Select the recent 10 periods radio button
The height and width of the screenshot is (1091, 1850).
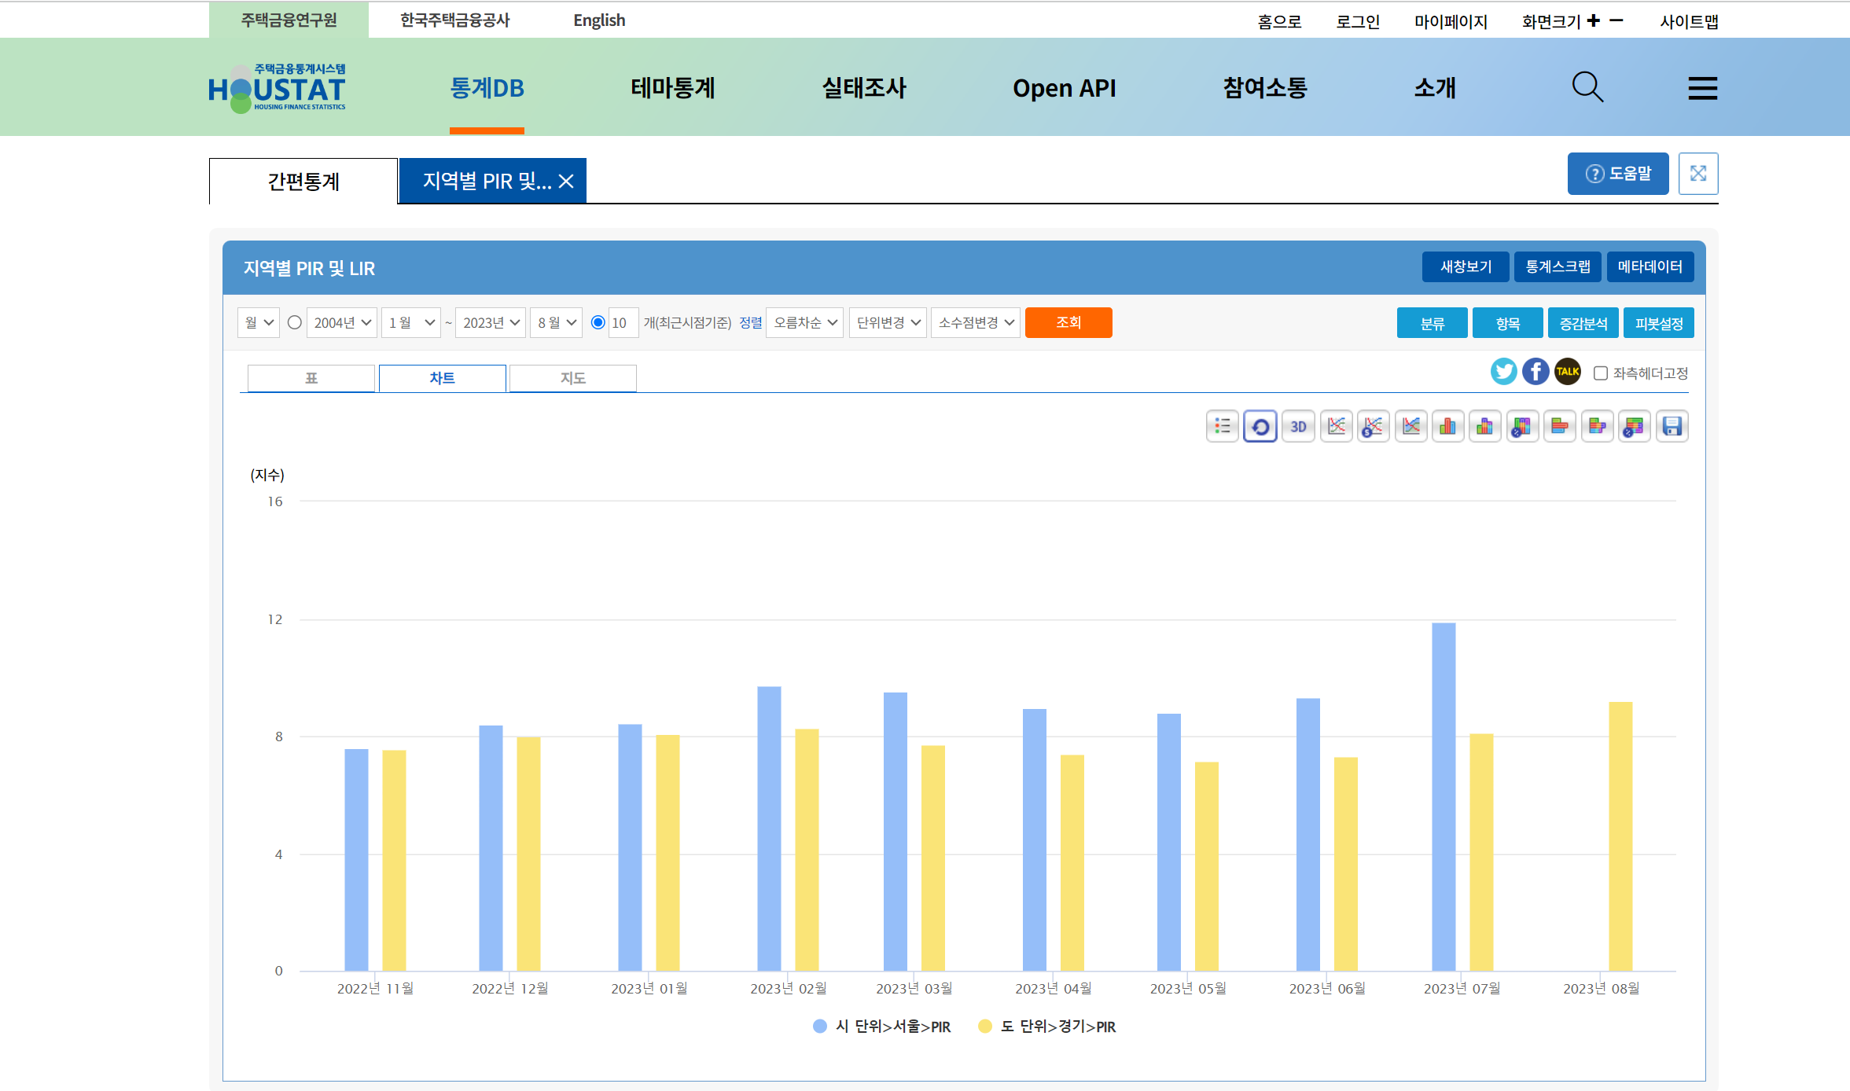click(598, 322)
